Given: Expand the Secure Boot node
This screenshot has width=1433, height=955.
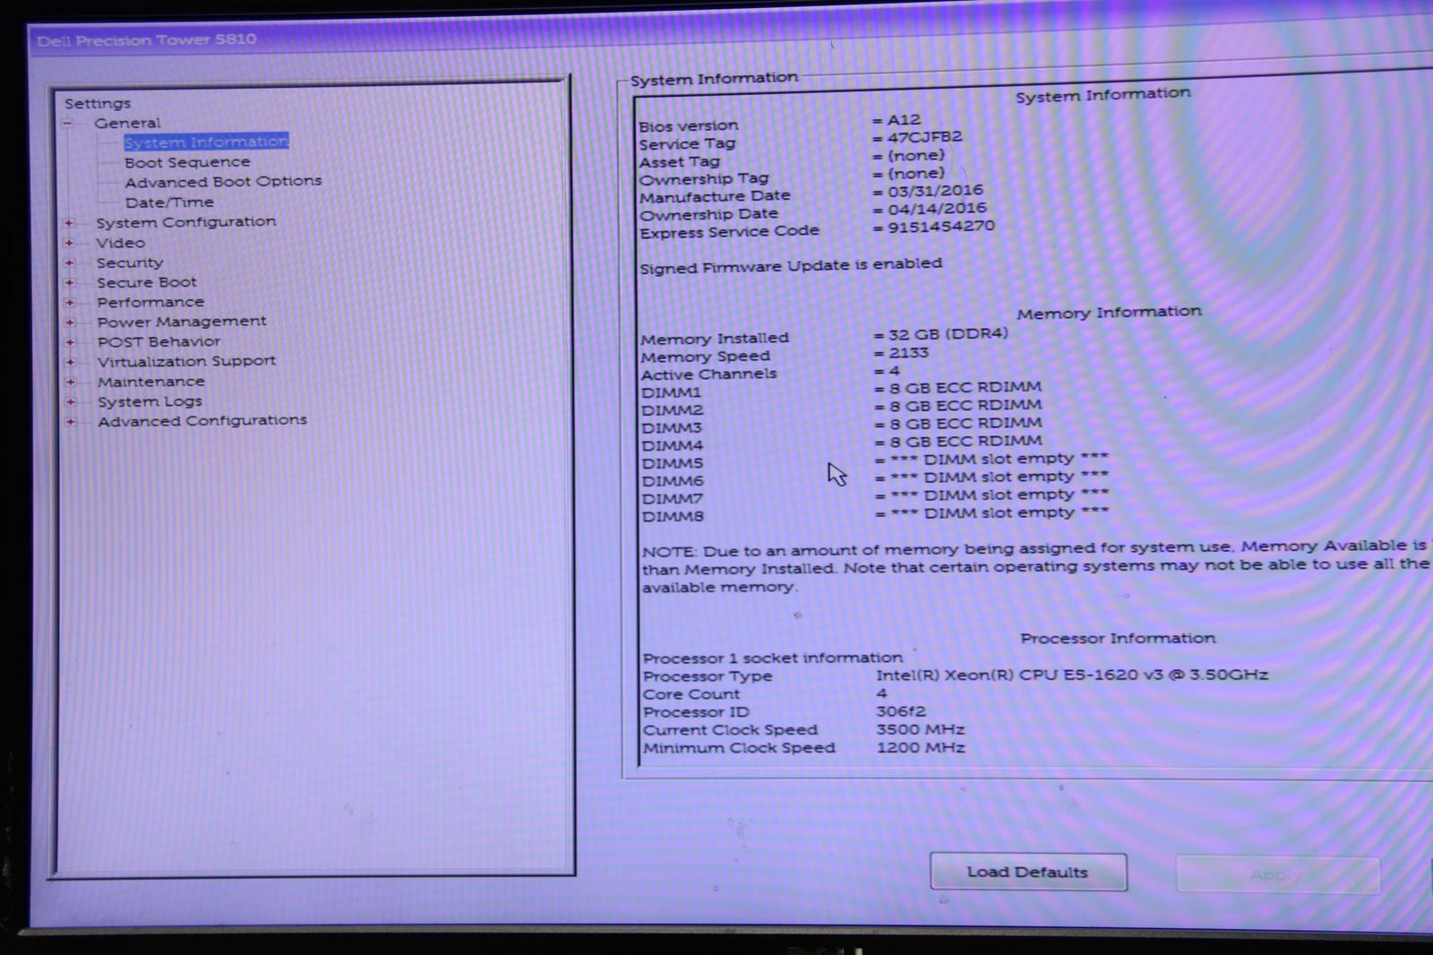Looking at the screenshot, I should (x=69, y=282).
